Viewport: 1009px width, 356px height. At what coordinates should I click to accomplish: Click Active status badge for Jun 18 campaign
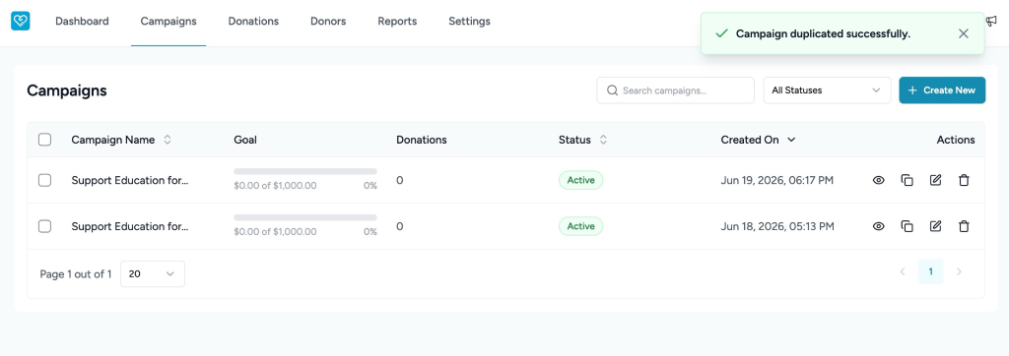click(x=581, y=226)
